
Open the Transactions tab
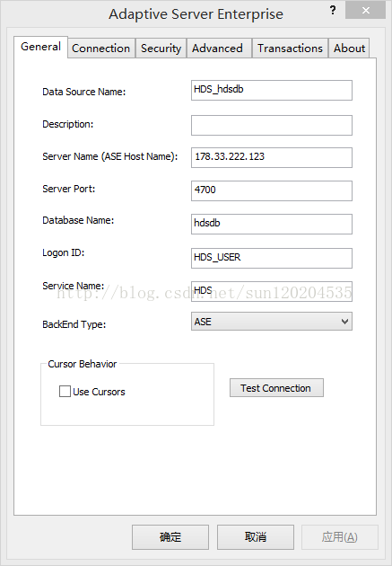(290, 49)
